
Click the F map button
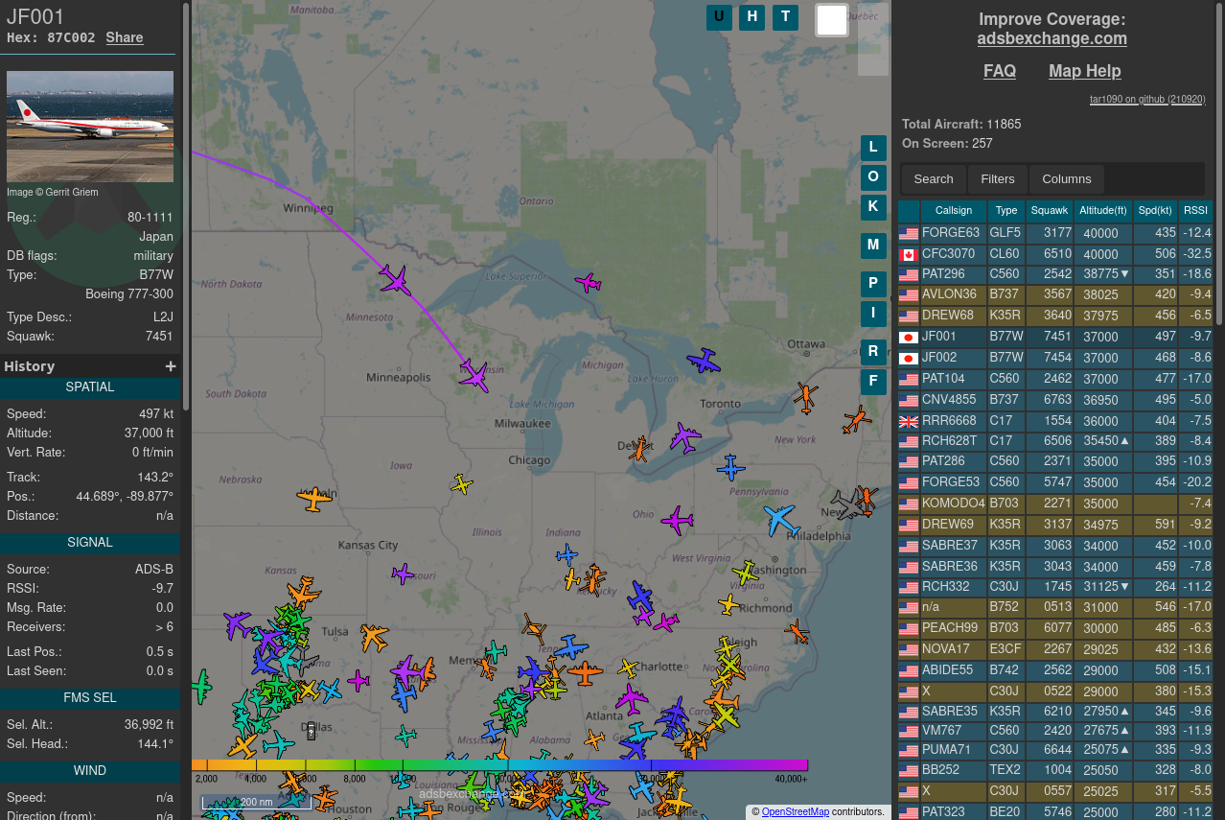click(873, 382)
